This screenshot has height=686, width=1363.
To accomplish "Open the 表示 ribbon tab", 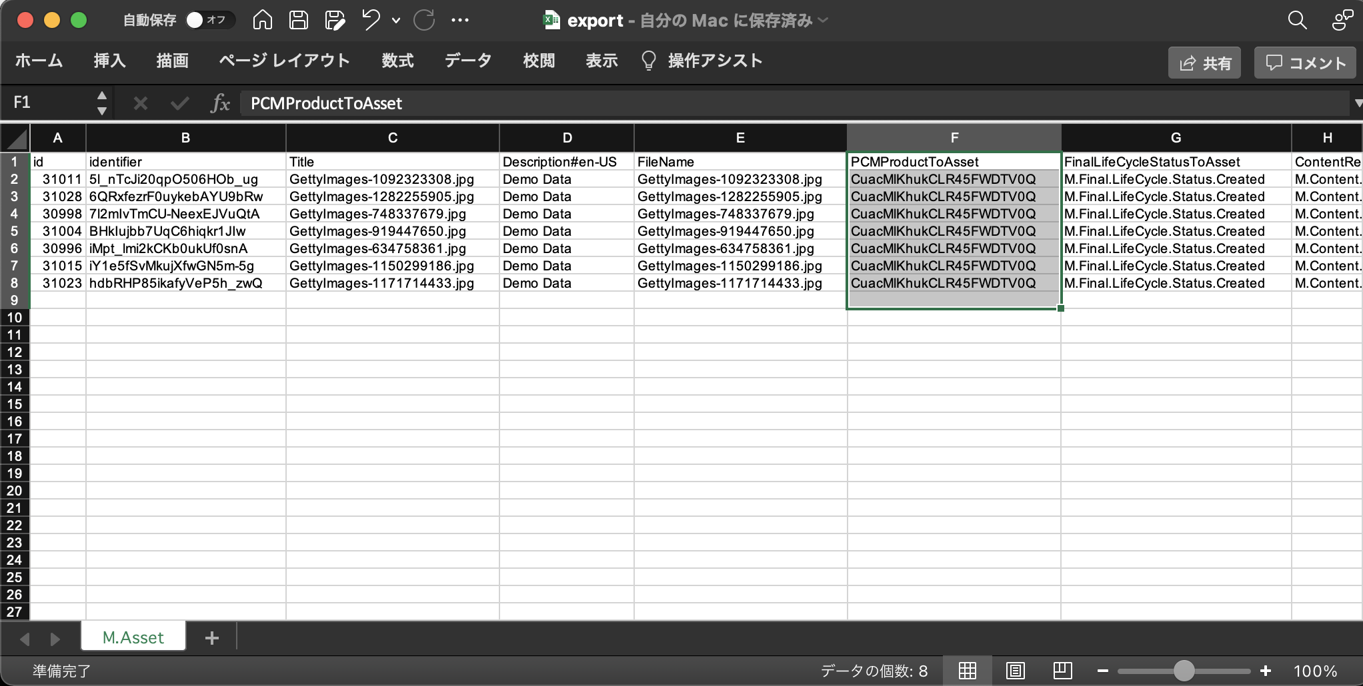I will pyautogui.click(x=601, y=61).
